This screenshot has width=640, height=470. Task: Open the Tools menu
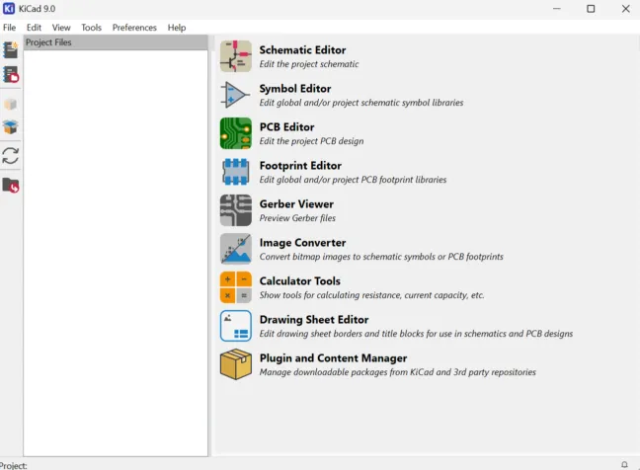[x=91, y=28]
